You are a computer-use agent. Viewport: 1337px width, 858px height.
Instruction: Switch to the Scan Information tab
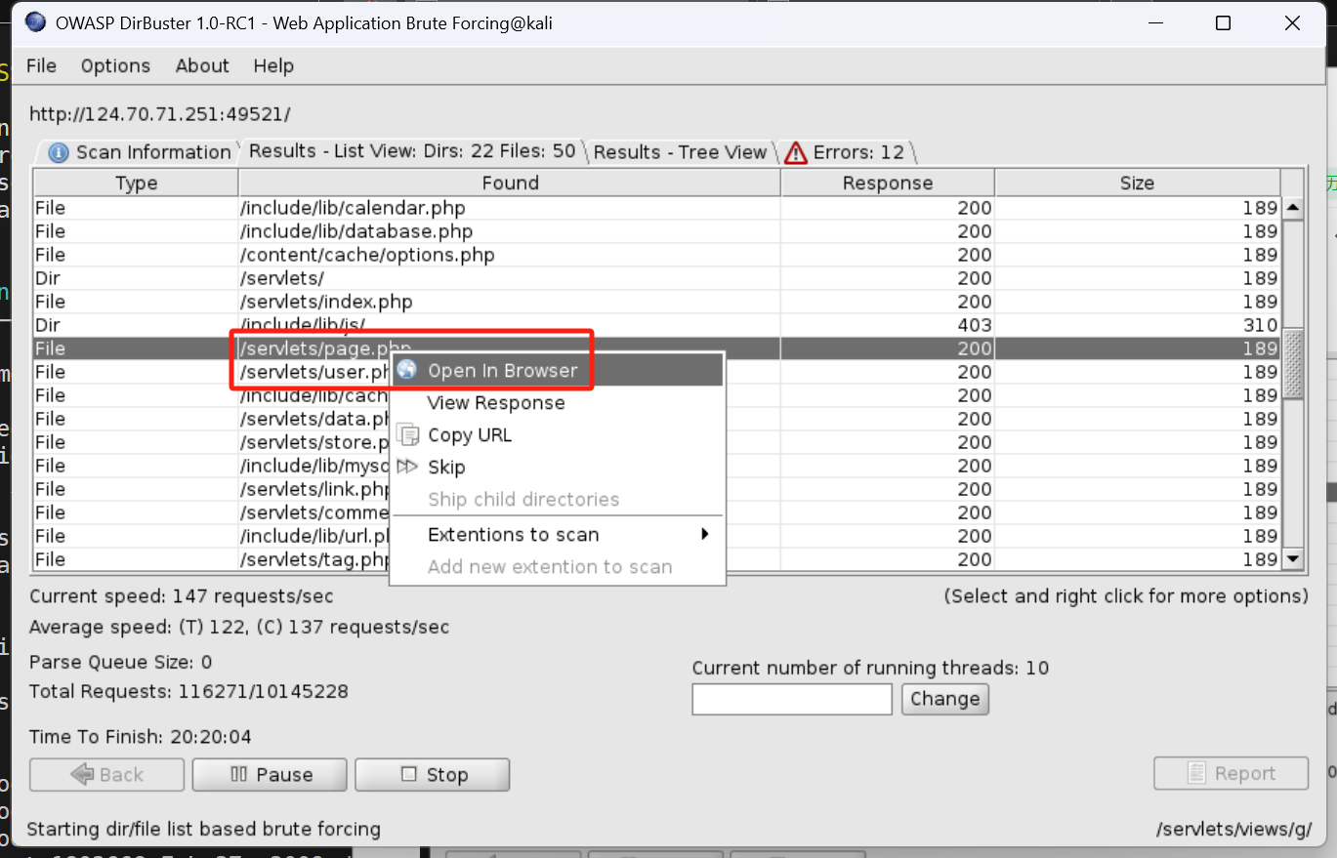pos(140,152)
